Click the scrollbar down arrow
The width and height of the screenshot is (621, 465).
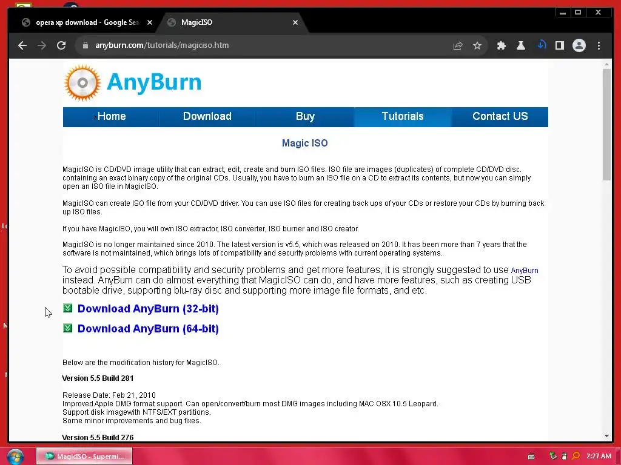[606, 436]
